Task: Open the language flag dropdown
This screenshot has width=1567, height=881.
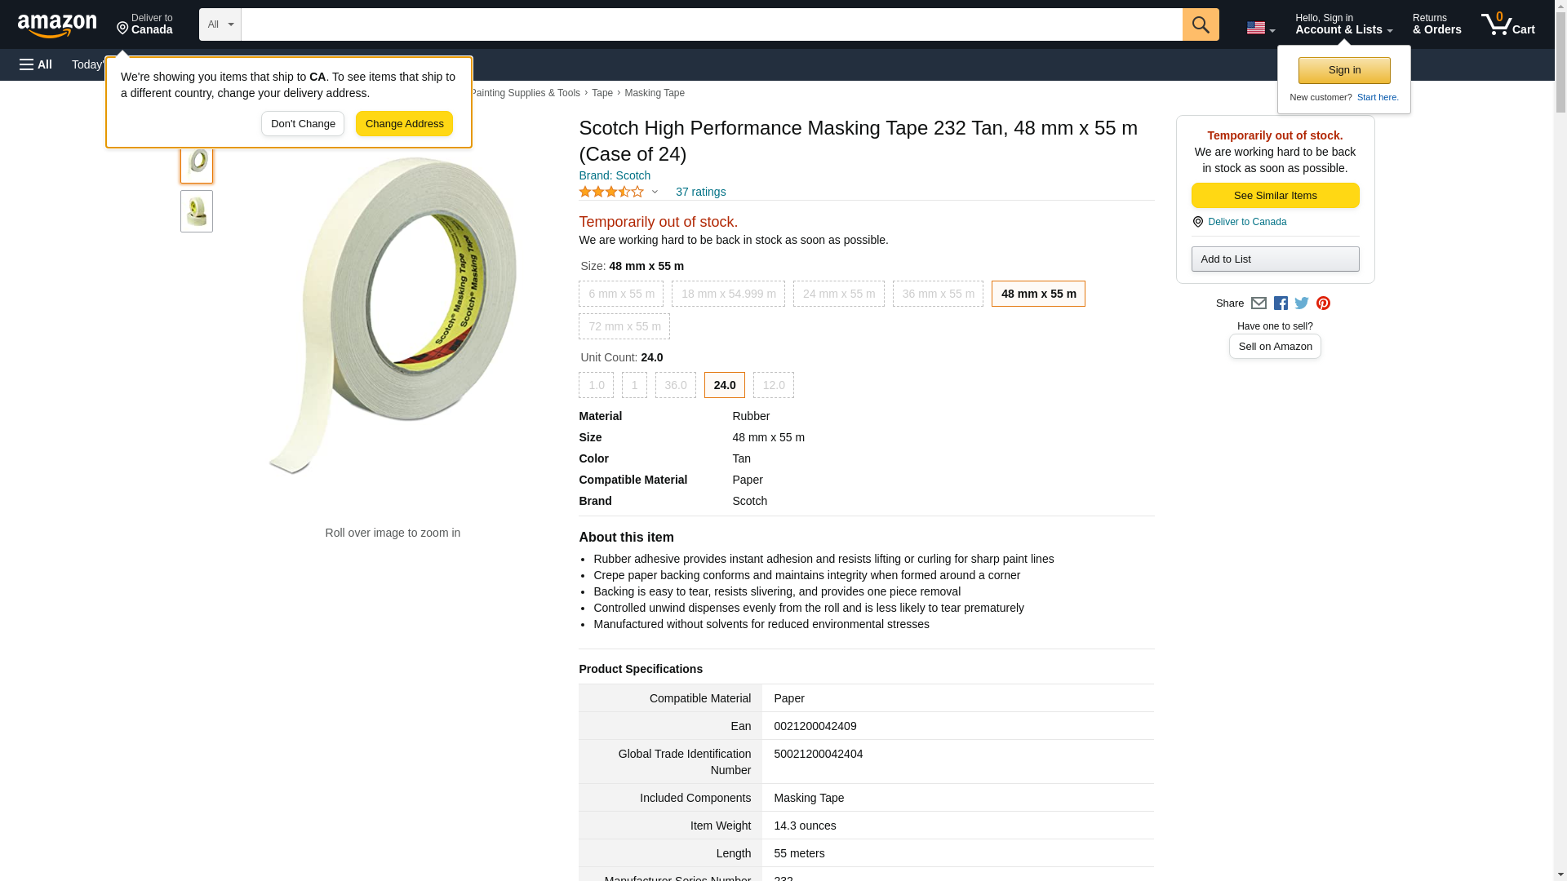Action: pyautogui.click(x=1260, y=28)
